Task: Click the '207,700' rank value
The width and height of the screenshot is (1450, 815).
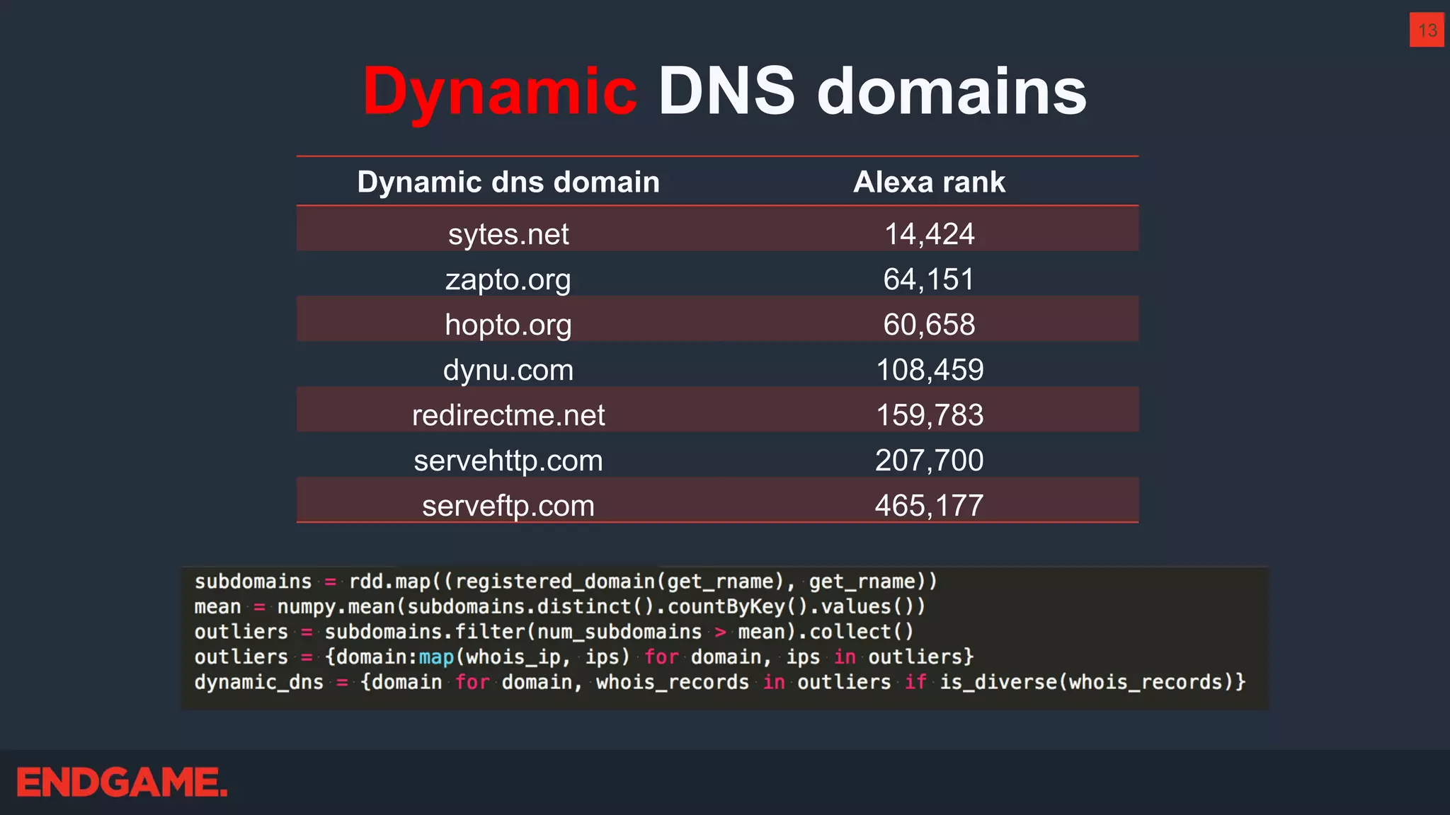Action: point(929,461)
